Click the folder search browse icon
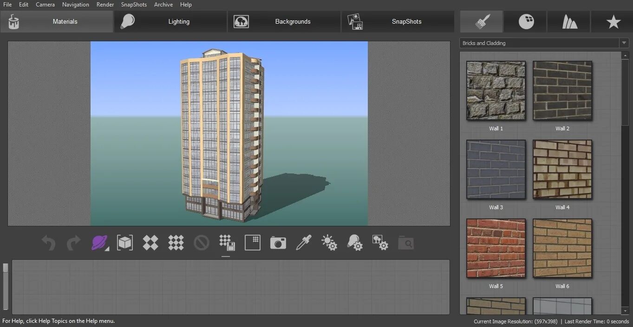The width and height of the screenshot is (633, 327). coord(406,243)
